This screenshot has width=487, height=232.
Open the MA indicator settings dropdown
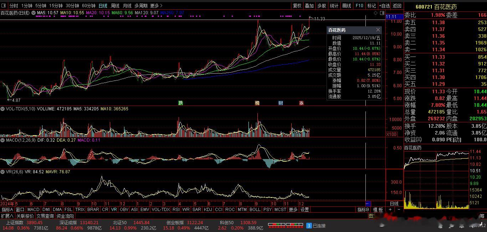click(x=34, y=13)
